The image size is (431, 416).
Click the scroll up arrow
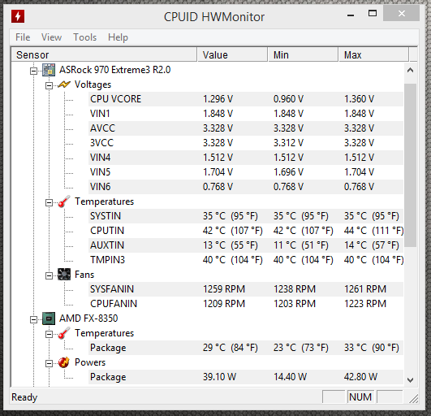pyautogui.click(x=411, y=70)
